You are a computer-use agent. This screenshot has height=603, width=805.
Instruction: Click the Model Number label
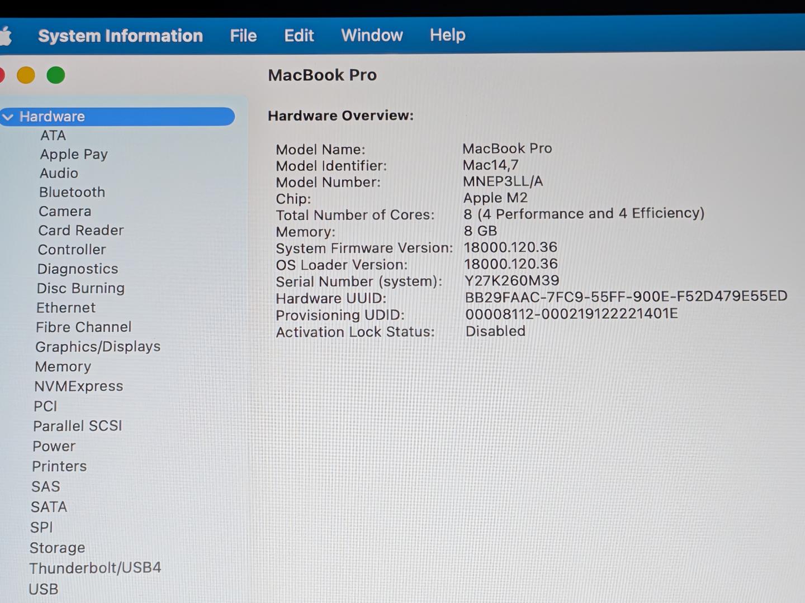tap(328, 183)
